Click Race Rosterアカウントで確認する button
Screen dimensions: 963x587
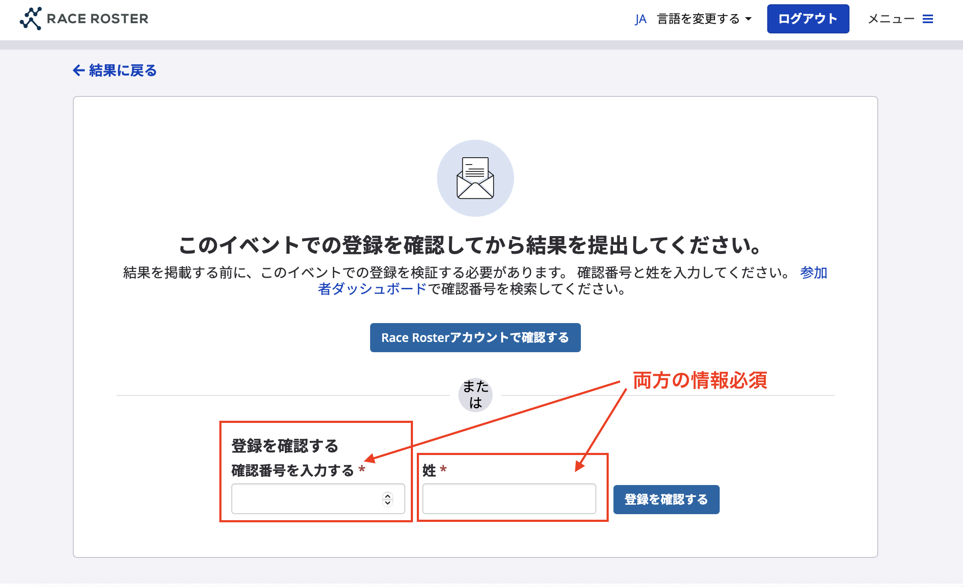(475, 338)
